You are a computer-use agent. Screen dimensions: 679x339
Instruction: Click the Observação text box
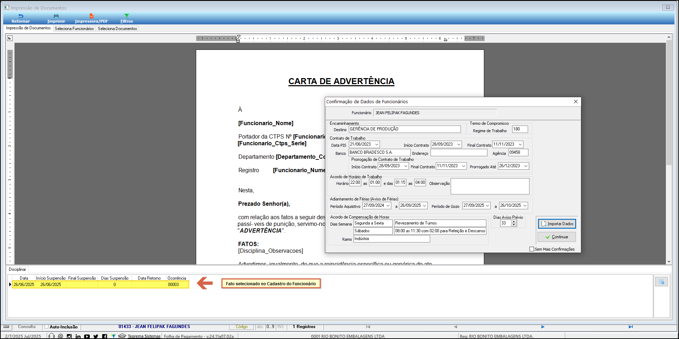490,186
